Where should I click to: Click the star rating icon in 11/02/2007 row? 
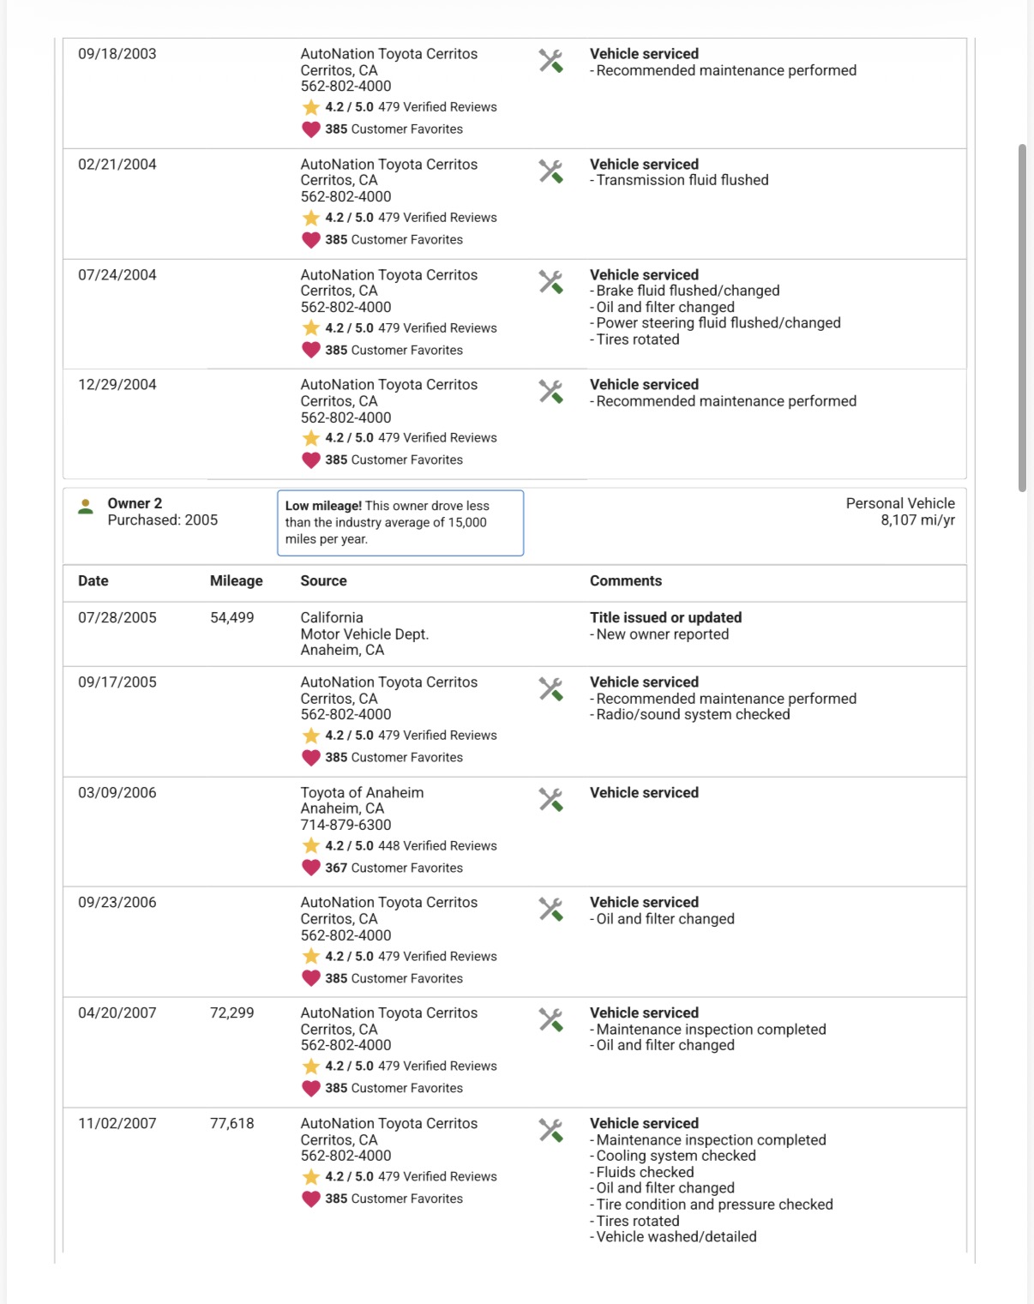click(x=310, y=1177)
